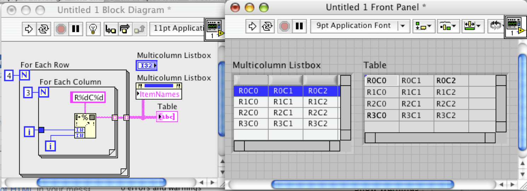
Task: Click Abort Execution in Front Panel toolbar
Action: tap(285, 26)
